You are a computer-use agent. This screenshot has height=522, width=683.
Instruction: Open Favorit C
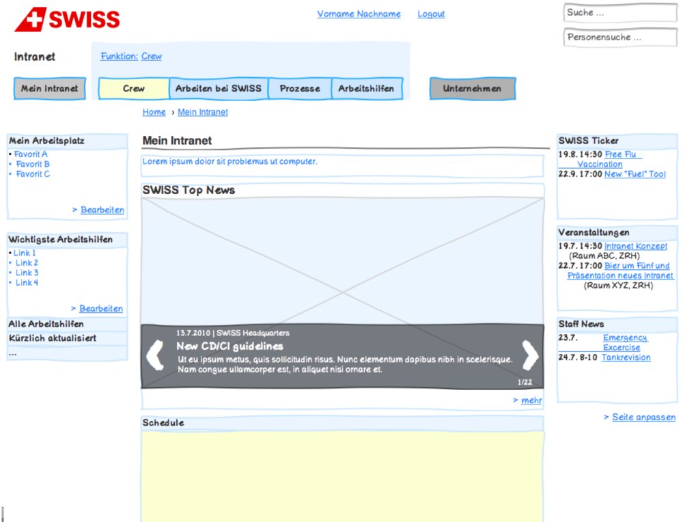pos(33,174)
